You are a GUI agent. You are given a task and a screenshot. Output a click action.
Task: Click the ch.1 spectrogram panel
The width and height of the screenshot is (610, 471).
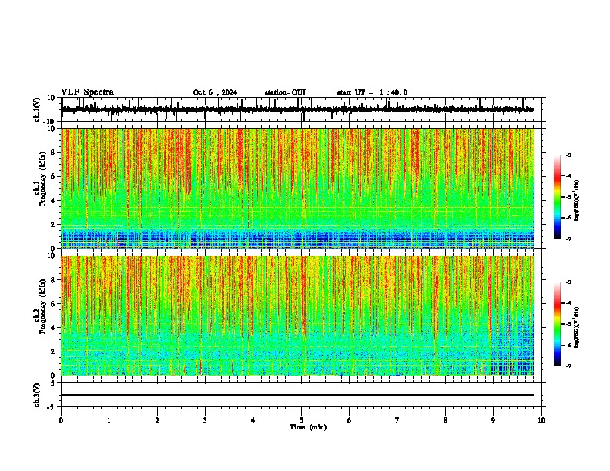tap(297, 188)
